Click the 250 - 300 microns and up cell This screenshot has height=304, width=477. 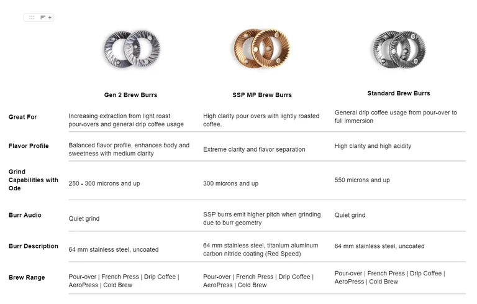[104, 183]
